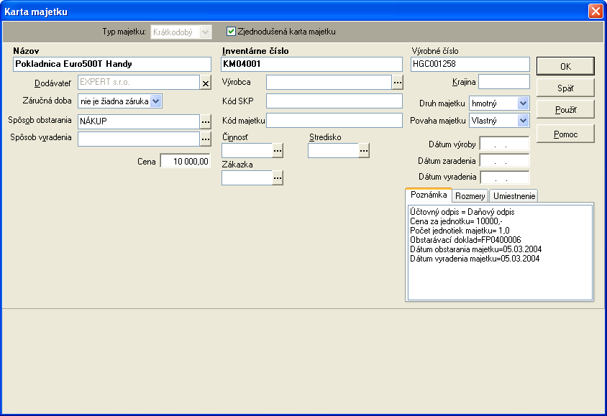Expand the Druh majetku dropdown
607x416 pixels.
(523, 103)
